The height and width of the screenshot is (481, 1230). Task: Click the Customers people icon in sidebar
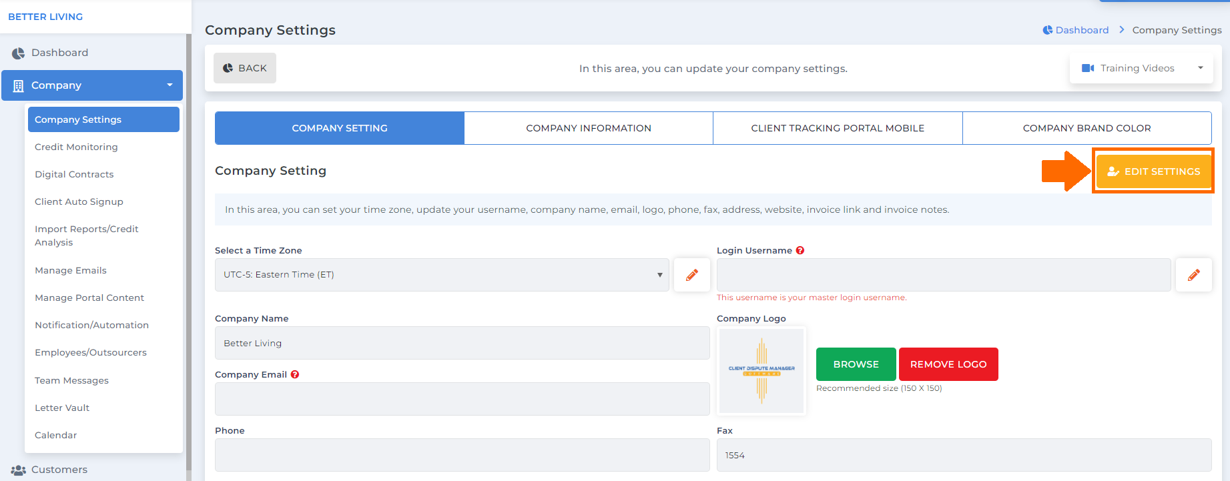[19, 470]
